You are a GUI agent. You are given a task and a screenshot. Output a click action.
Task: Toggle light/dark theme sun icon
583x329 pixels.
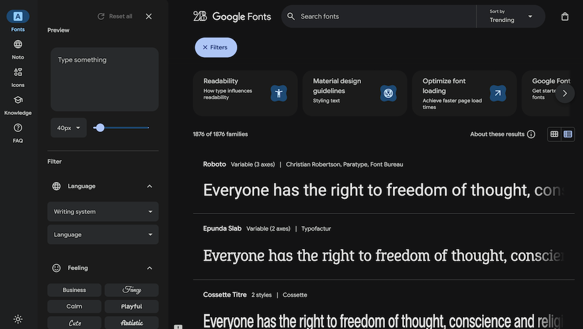click(18, 319)
